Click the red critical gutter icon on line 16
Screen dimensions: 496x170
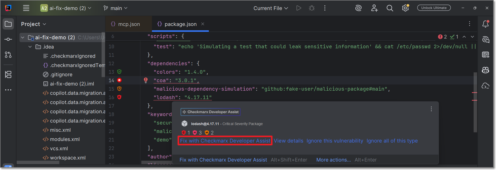(x=119, y=97)
